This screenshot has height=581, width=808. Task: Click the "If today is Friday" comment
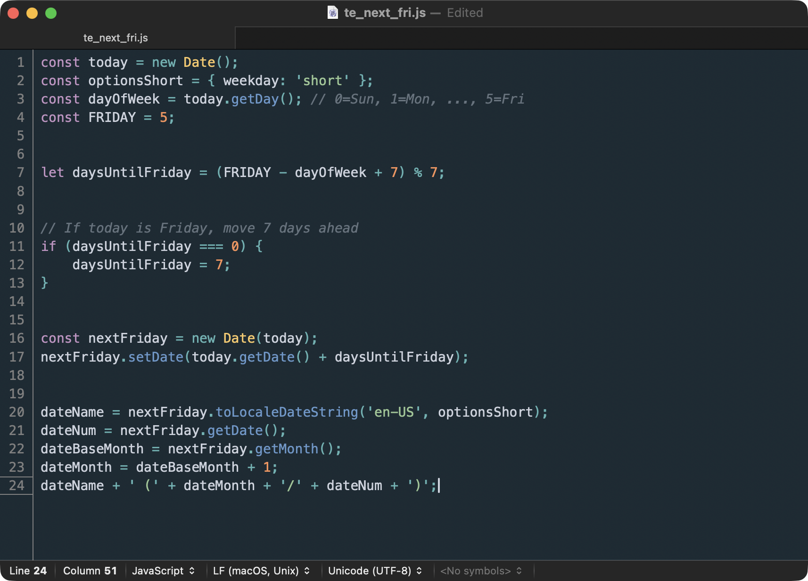point(199,228)
